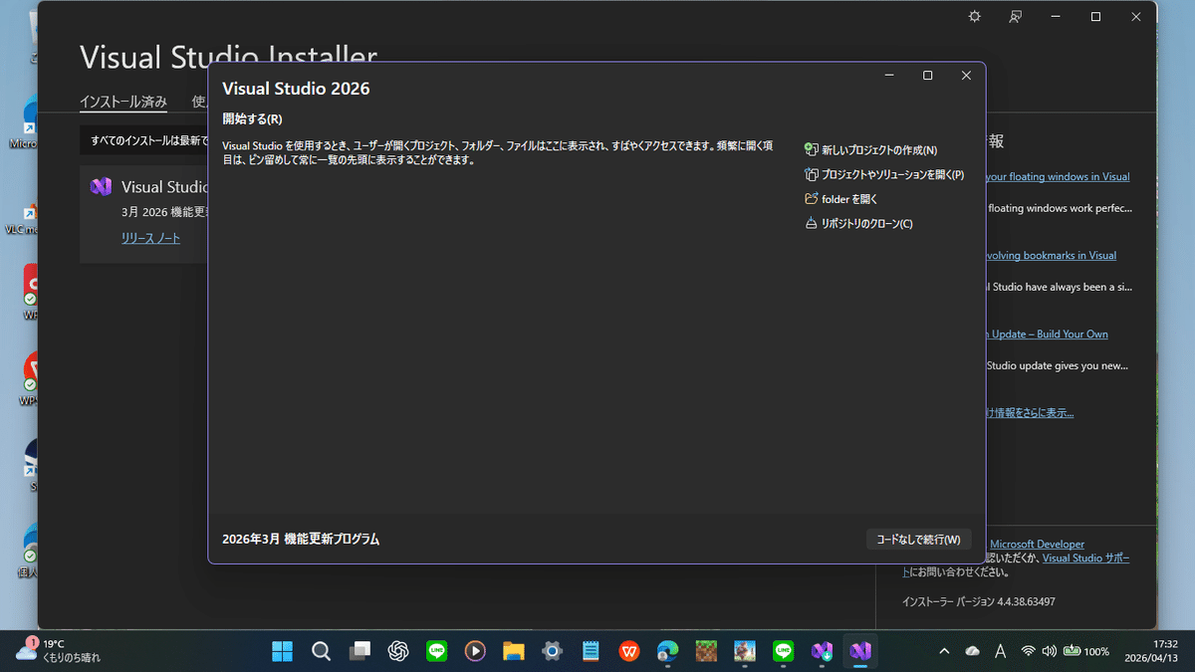Select プロジェクトやソリューションを開く in the start window

(x=882, y=174)
